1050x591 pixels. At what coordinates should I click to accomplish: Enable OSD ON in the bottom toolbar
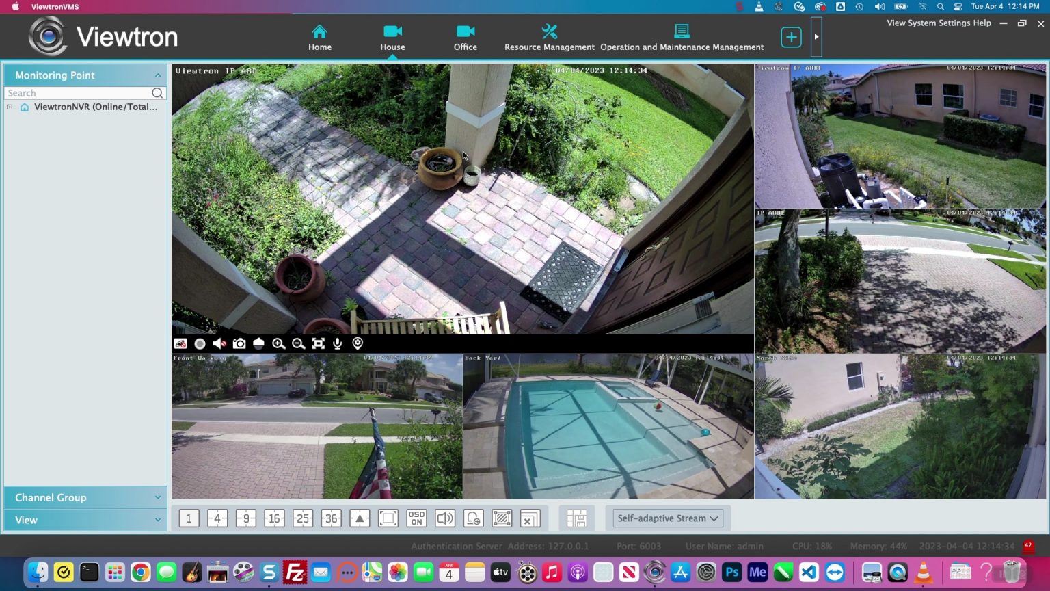tap(417, 518)
